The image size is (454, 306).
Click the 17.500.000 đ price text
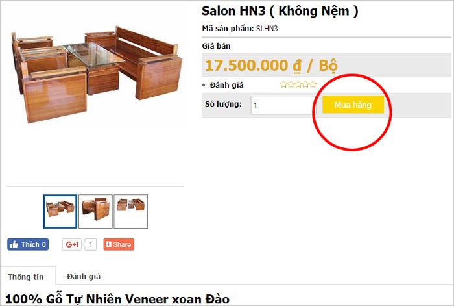[x=254, y=66]
